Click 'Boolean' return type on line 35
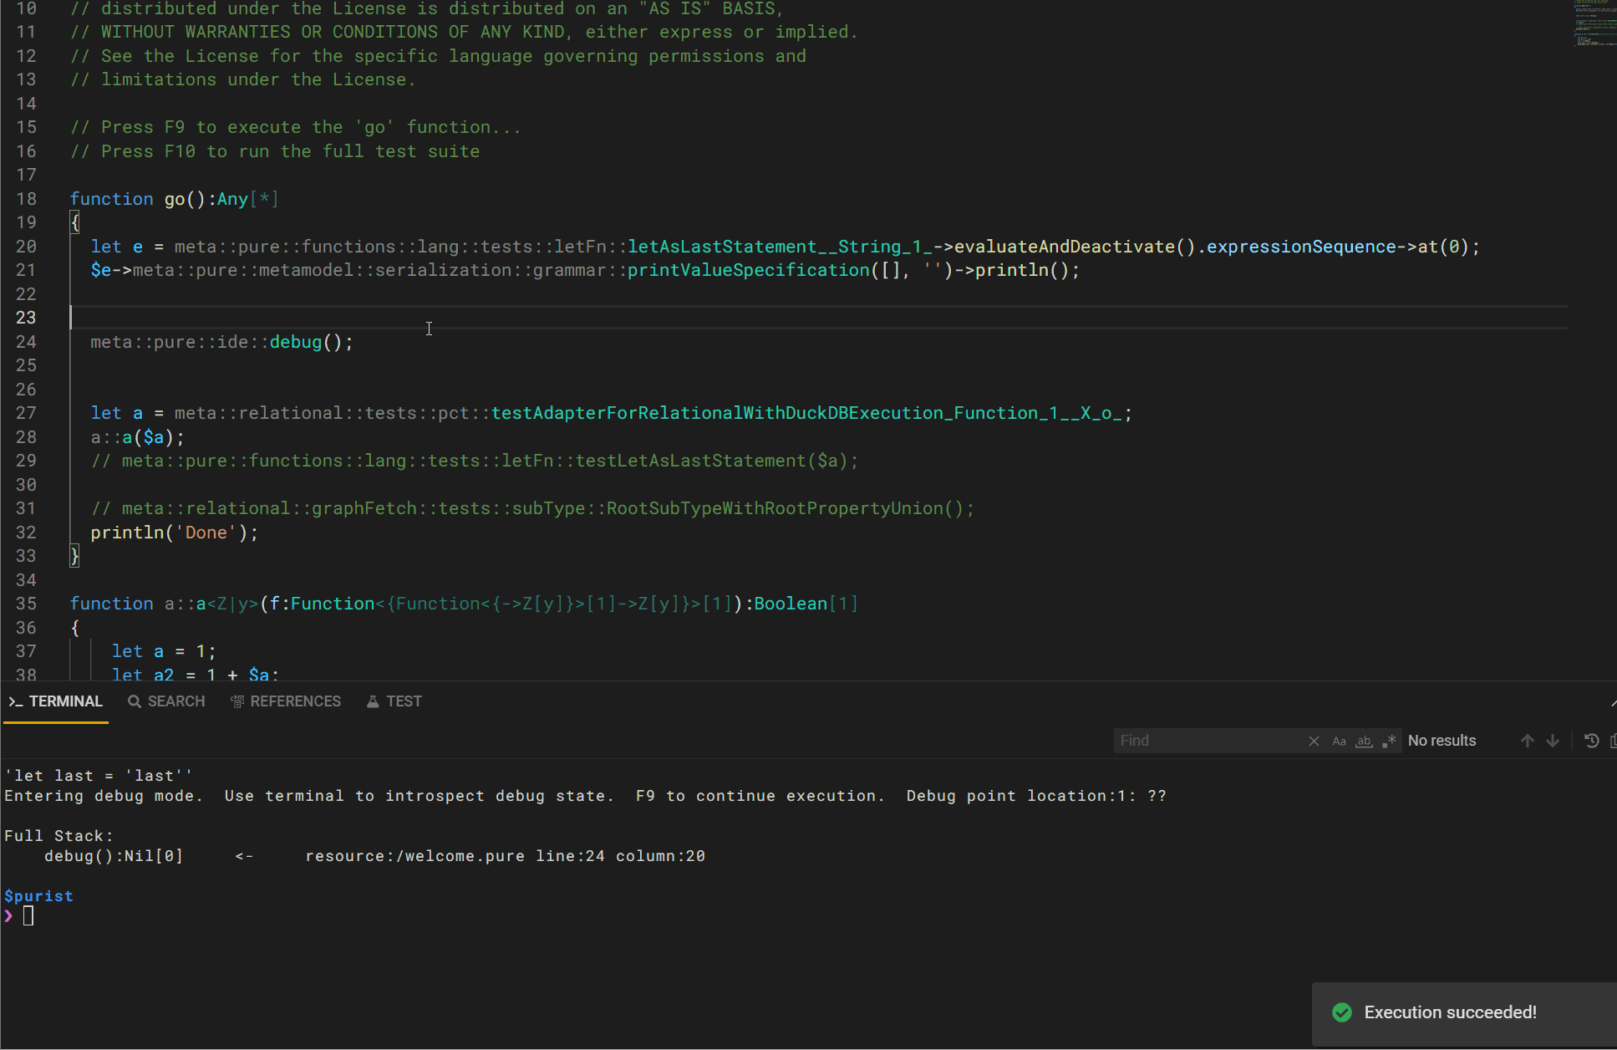This screenshot has height=1050, width=1617. [x=791, y=604]
